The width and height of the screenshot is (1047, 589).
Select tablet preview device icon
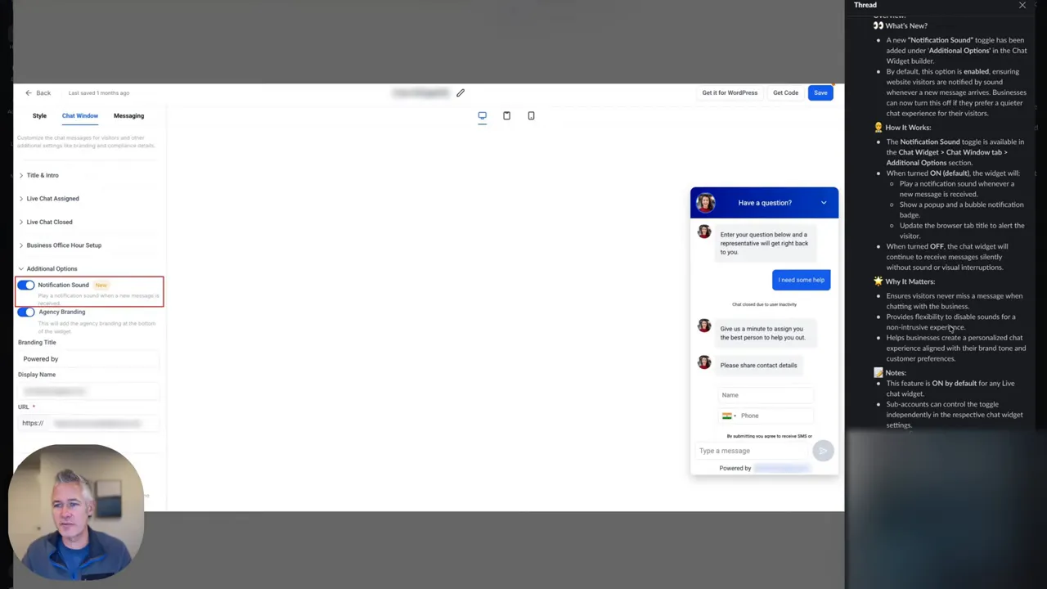[x=506, y=116]
